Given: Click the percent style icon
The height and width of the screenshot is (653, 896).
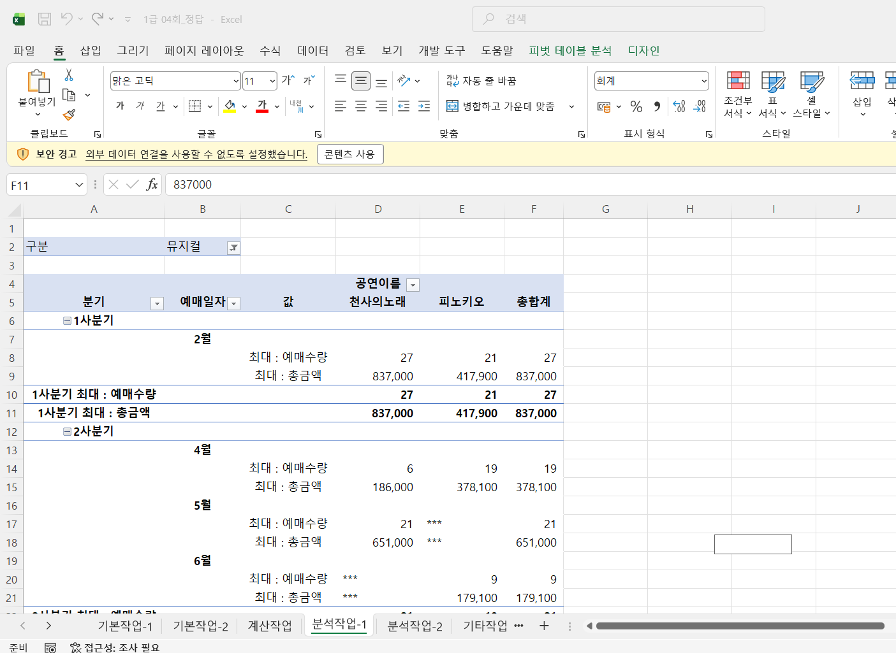Looking at the screenshot, I should click(x=636, y=106).
